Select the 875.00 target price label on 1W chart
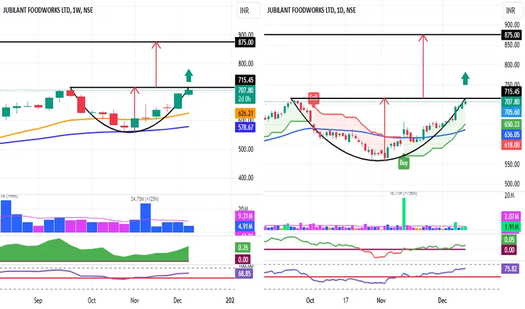 point(246,43)
